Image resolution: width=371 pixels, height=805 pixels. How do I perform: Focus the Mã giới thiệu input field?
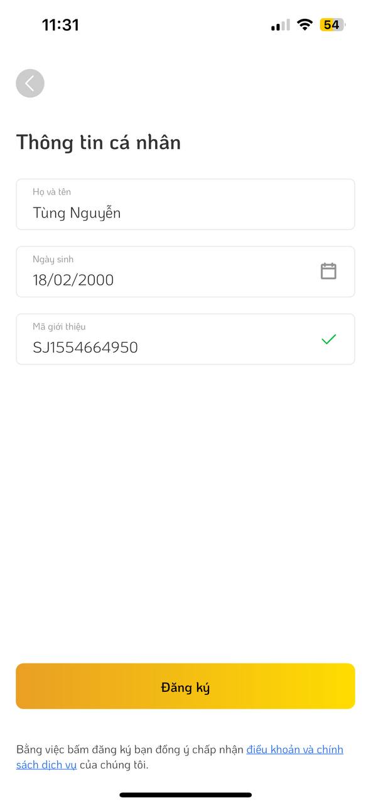click(x=185, y=339)
